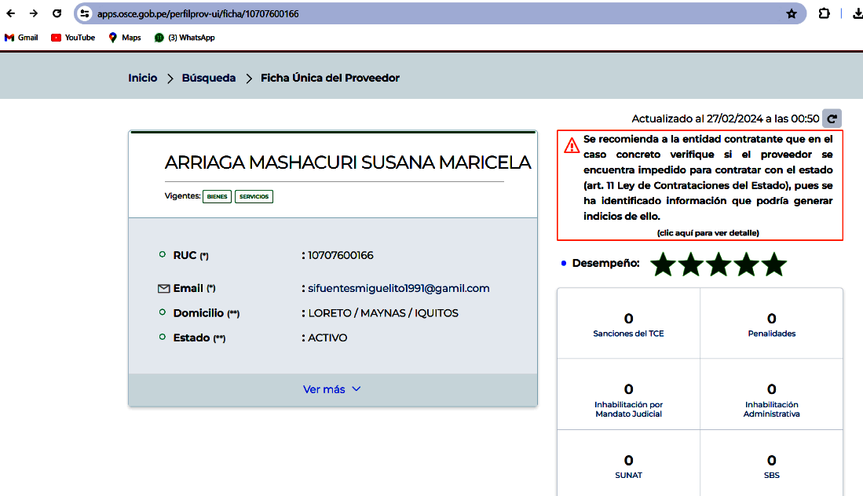Open the WhatsApp bookmark

(x=185, y=37)
